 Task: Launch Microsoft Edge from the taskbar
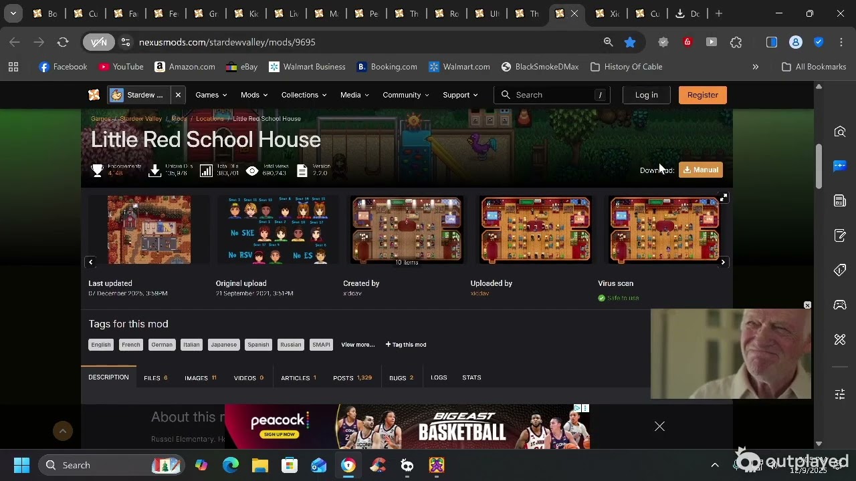click(231, 465)
